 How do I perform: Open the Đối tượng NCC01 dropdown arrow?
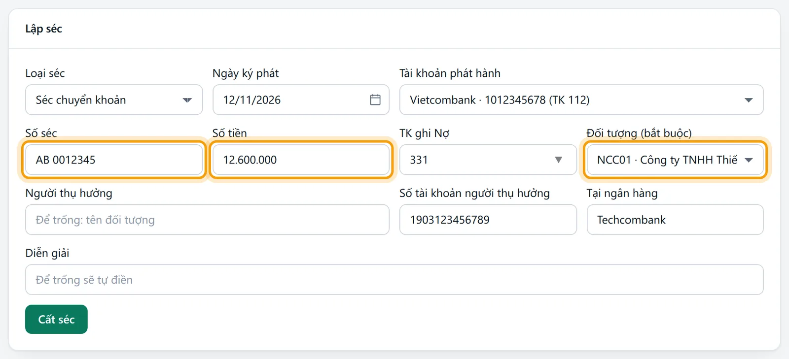(749, 160)
